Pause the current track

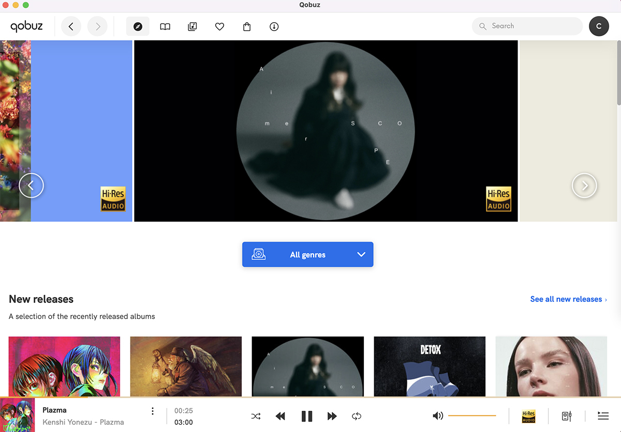[x=307, y=416]
